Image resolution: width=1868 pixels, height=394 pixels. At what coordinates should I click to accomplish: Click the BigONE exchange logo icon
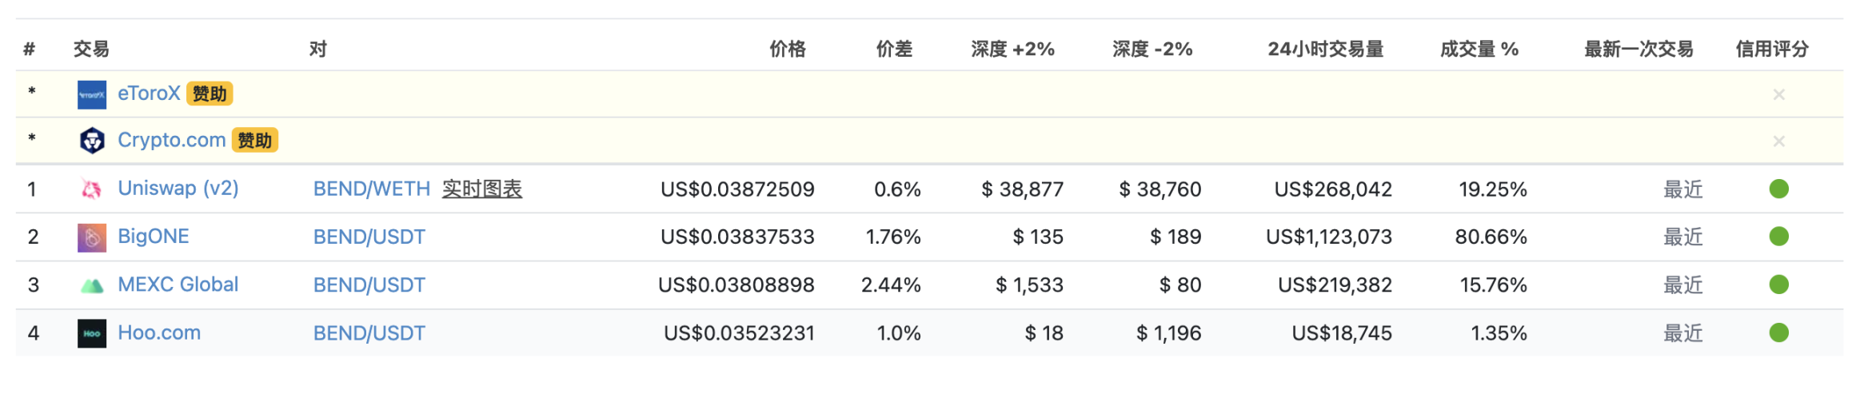pyautogui.click(x=91, y=237)
